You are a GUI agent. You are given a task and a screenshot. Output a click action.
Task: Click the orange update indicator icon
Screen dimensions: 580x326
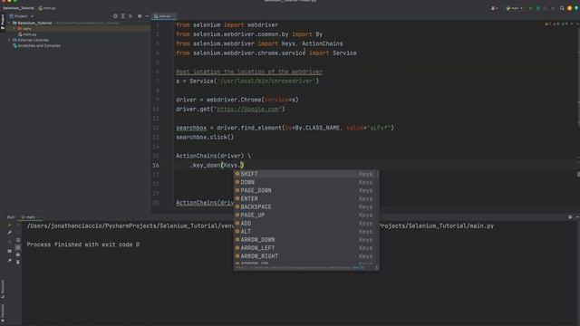click(570, 8)
